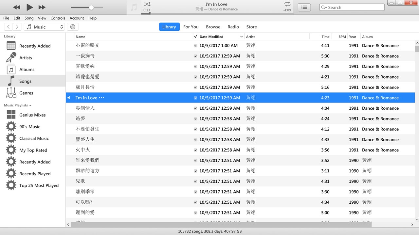
Task: Open Recently Added under Music Playlists
Action: tap(33, 162)
